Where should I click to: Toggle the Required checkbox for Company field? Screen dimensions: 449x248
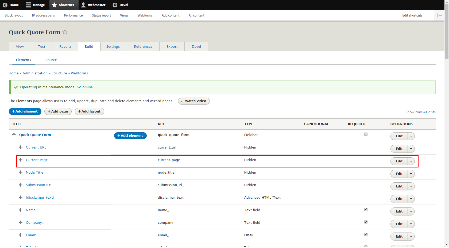[366, 222]
